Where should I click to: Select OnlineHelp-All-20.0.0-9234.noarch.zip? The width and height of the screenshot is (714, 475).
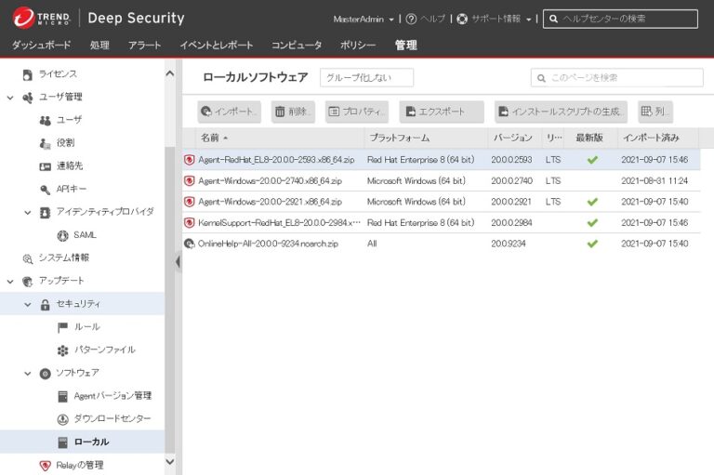pos(442,244)
